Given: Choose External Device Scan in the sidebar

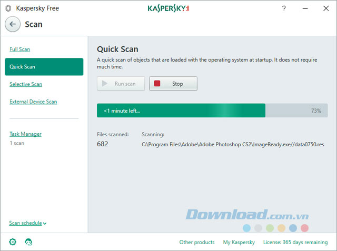Looking at the screenshot, I should [x=33, y=102].
